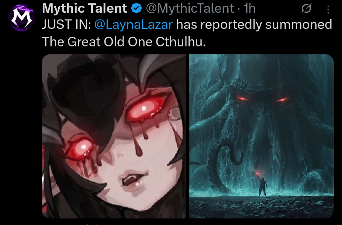Viewport: 342px width, 225px height.
Task: Open the anime character image on left
Action: click(x=114, y=136)
